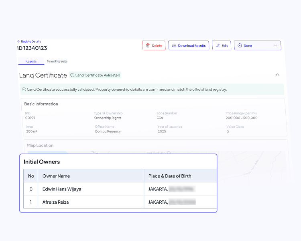301x241 pixels.
Task: Click the trash icon in Delete button
Action: tap(148, 46)
